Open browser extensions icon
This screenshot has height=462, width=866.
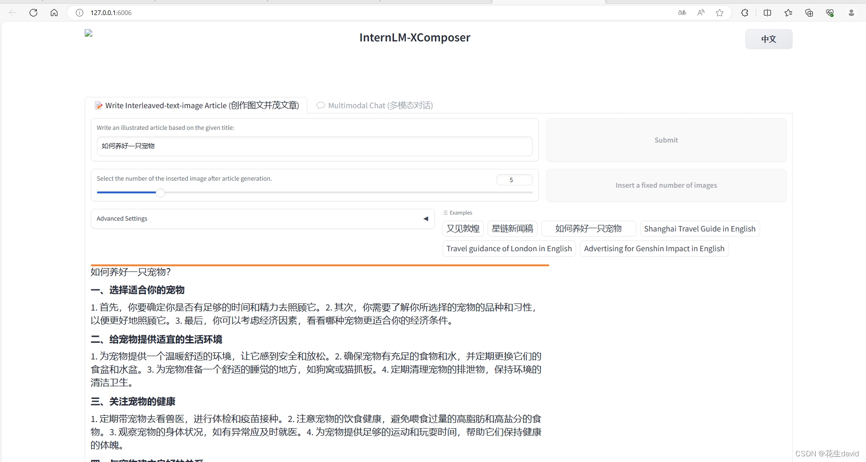(745, 13)
